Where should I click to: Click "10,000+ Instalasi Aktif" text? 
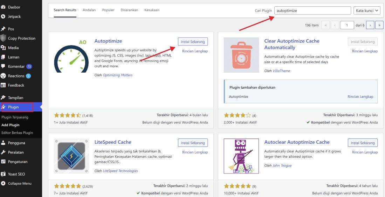pos(241,193)
